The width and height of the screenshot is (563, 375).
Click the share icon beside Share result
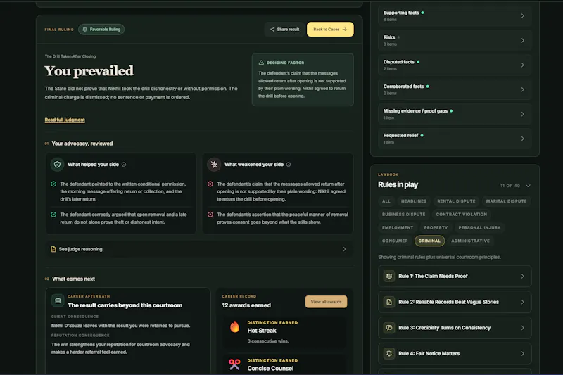point(272,30)
